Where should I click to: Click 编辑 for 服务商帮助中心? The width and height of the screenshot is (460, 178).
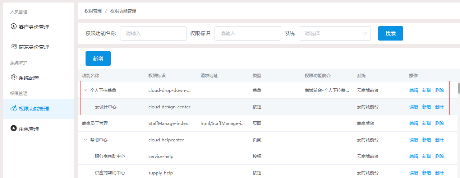pos(414,156)
